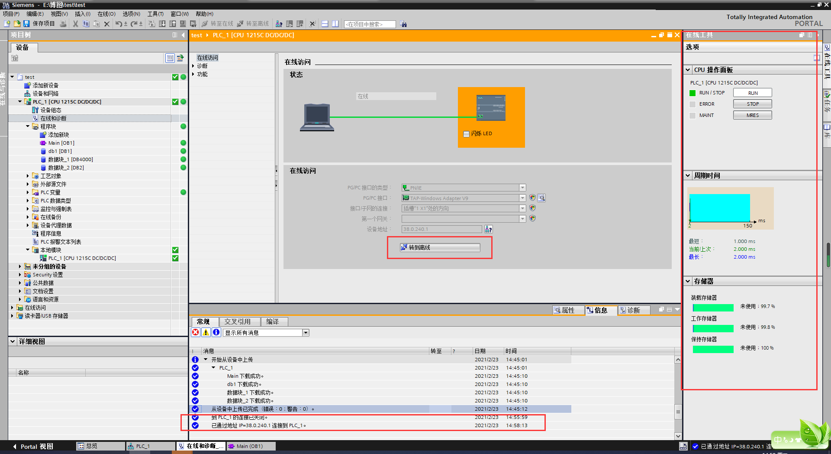Click the start CPU icon
The height and width of the screenshot is (454, 831).
(290, 24)
